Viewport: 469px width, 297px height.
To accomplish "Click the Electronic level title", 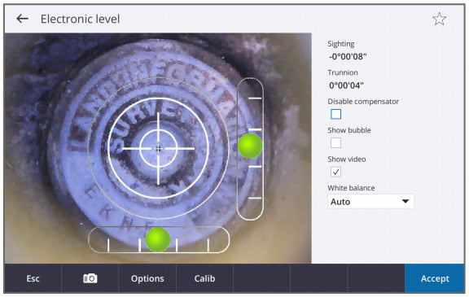I will click(x=80, y=20).
